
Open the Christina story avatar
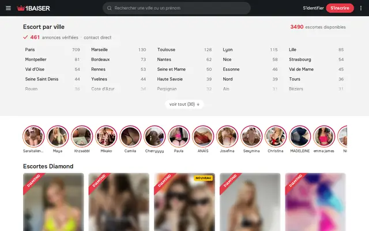tap(276, 136)
